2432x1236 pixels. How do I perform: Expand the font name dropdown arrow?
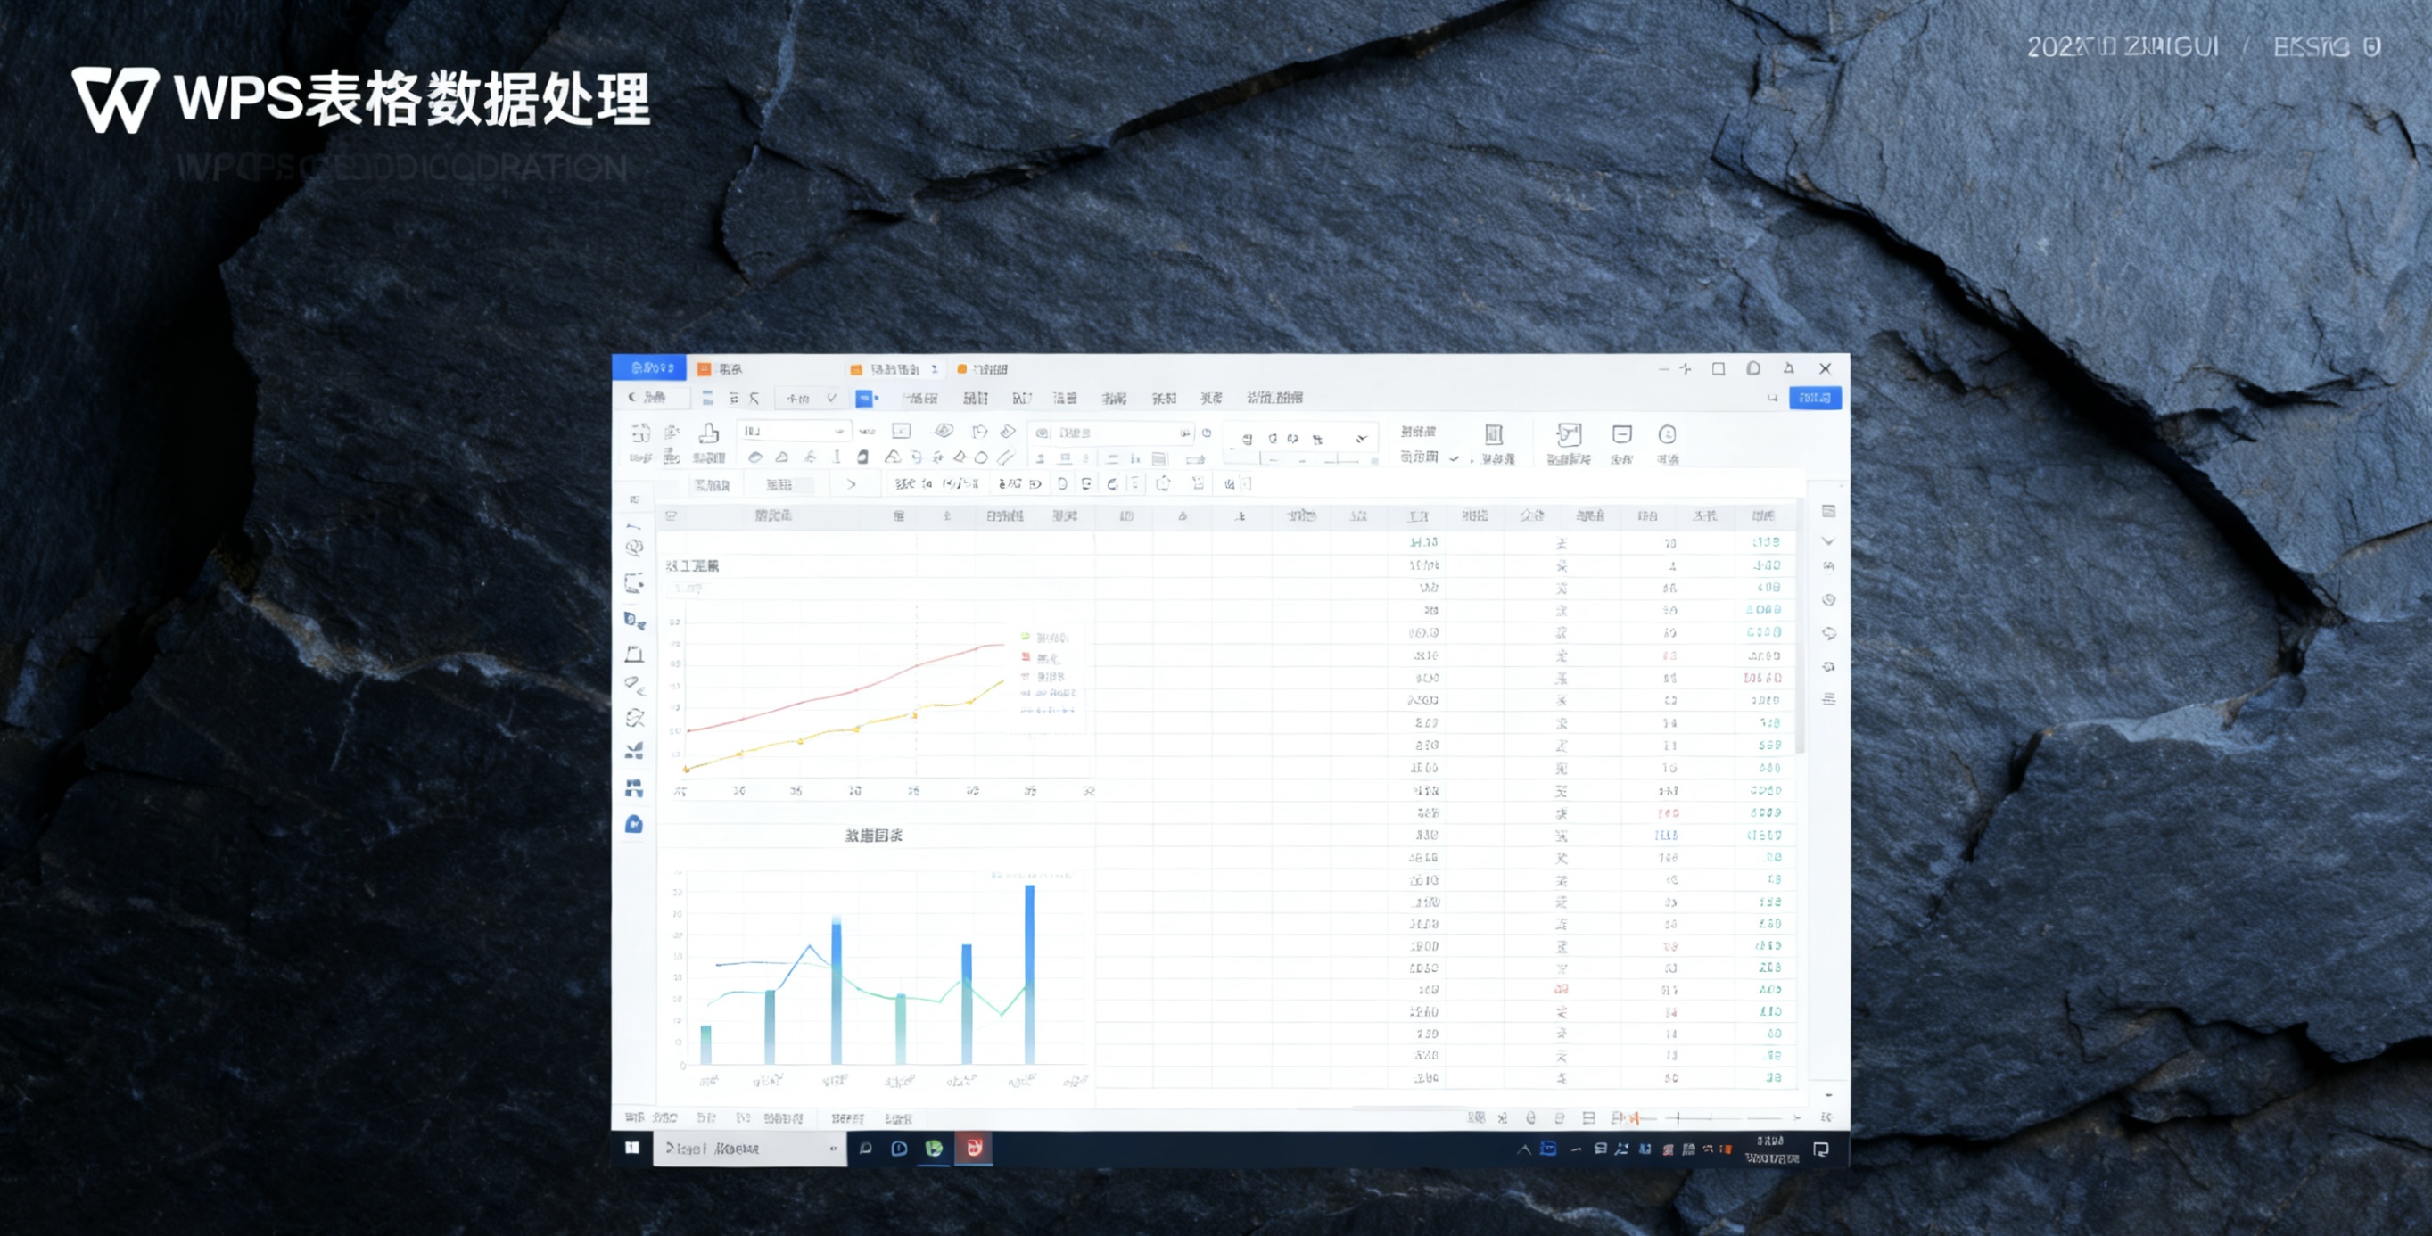coord(838,432)
